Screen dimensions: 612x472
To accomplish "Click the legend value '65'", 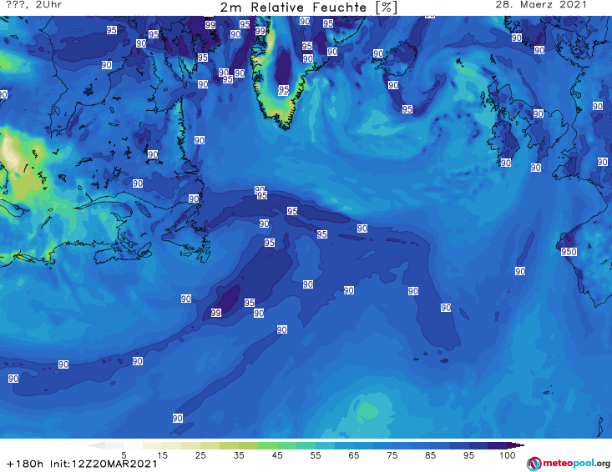I will pyautogui.click(x=354, y=455).
